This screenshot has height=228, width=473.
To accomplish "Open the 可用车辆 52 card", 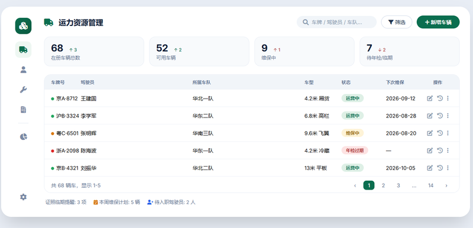I will click(199, 51).
